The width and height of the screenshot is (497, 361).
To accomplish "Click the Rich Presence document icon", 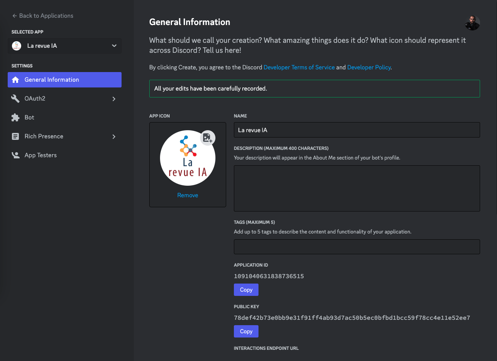I will pos(16,136).
